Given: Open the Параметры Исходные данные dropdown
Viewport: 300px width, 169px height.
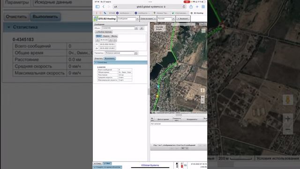Looking at the screenshot, I should click(121, 53).
